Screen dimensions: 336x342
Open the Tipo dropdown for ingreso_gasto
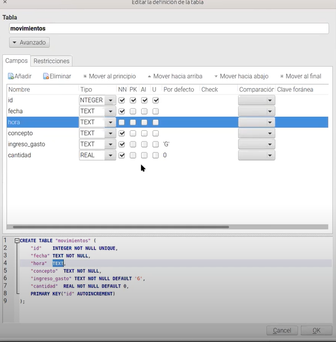tap(110, 144)
